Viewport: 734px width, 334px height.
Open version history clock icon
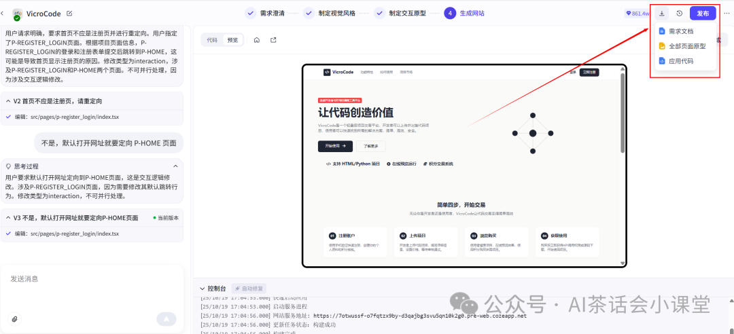point(679,14)
